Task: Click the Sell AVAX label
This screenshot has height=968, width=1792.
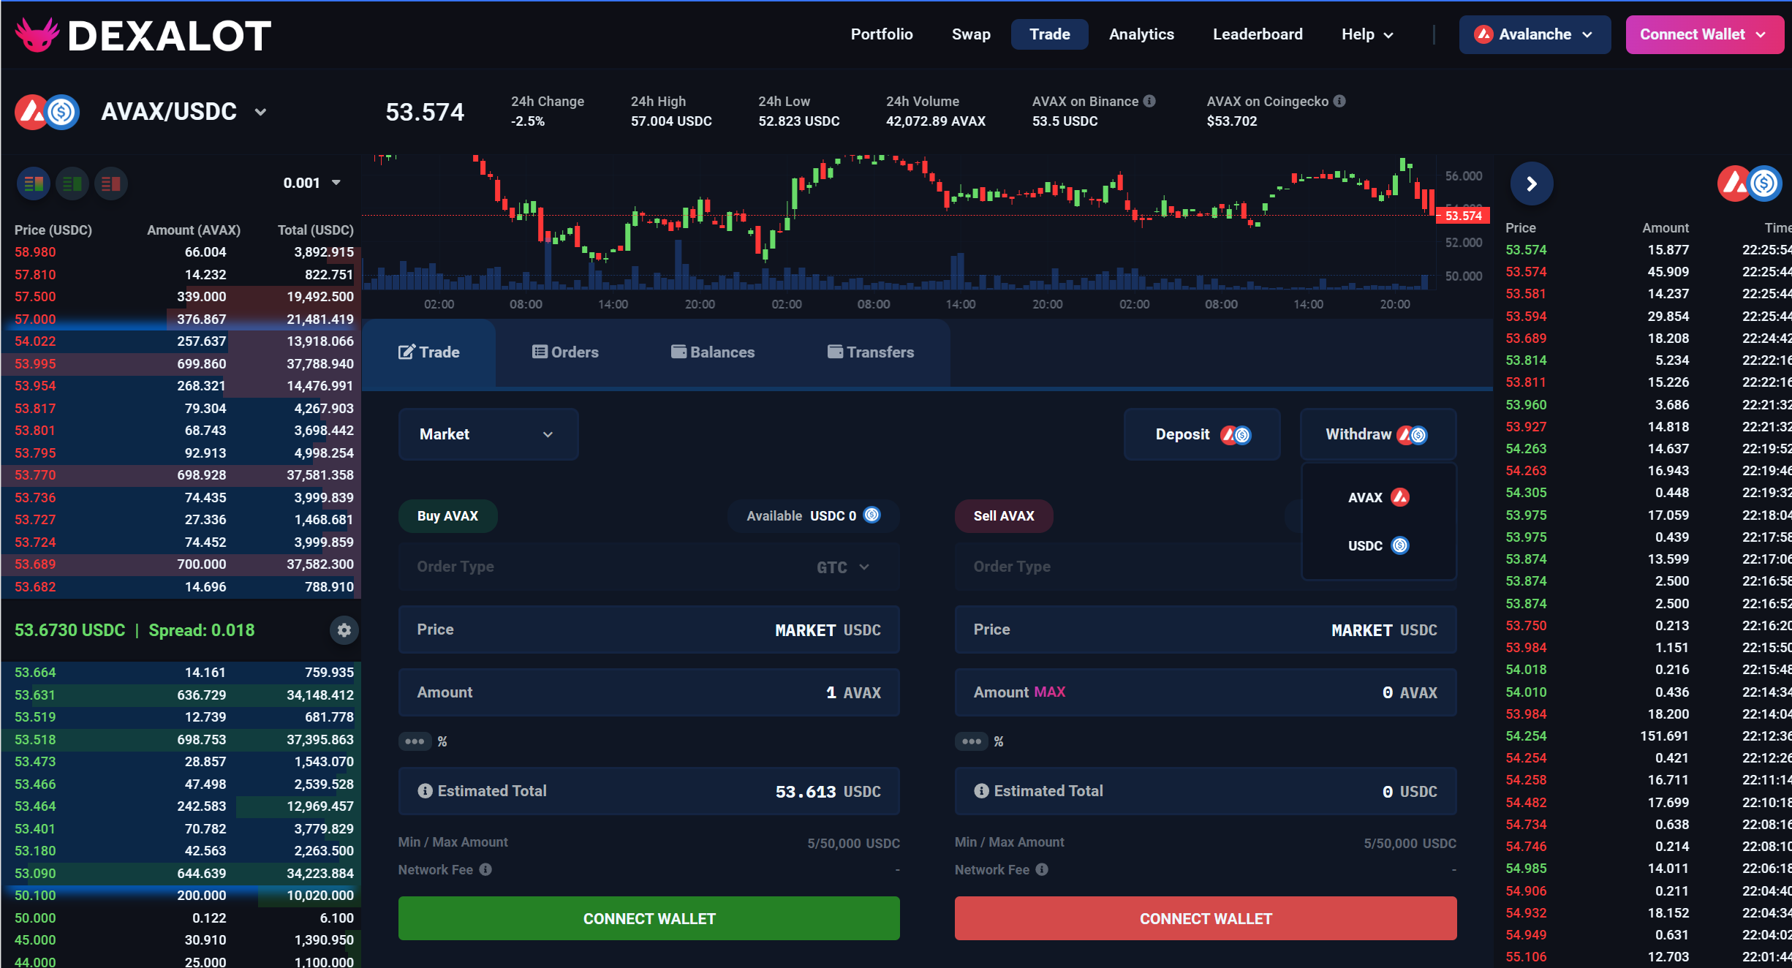Action: [x=1004, y=516]
